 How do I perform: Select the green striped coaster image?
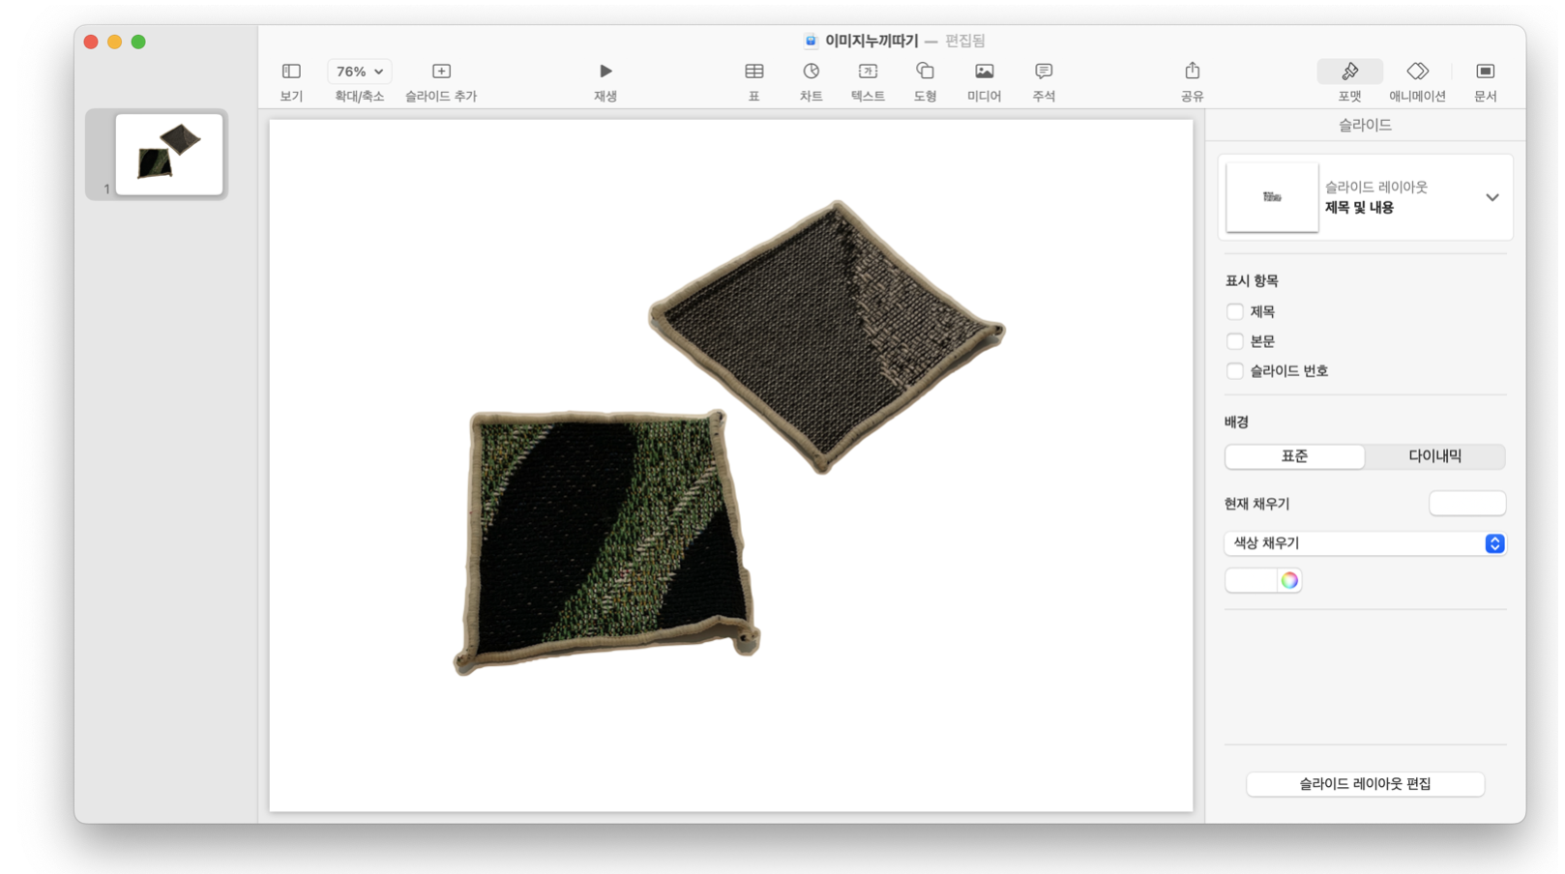pyautogui.click(x=606, y=542)
